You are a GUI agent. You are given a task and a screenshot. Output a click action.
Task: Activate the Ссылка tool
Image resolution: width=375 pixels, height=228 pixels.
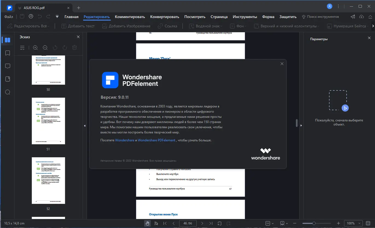point(167,26)
